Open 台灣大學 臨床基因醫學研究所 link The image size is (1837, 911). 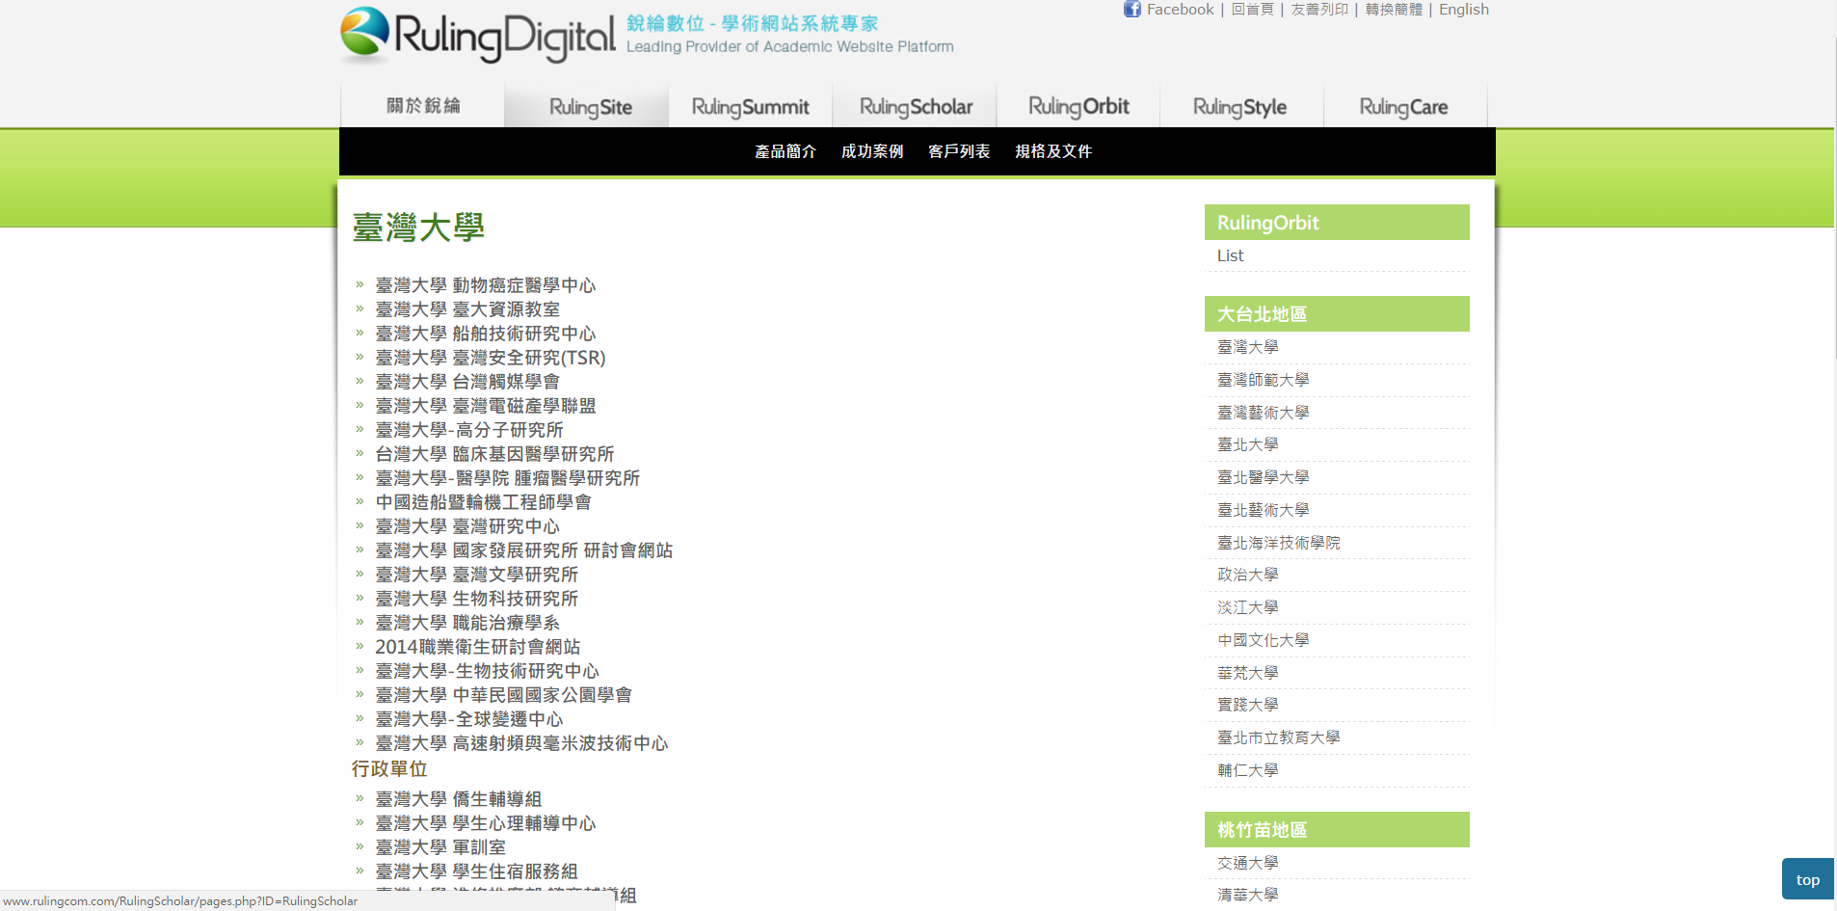(494, 454)
